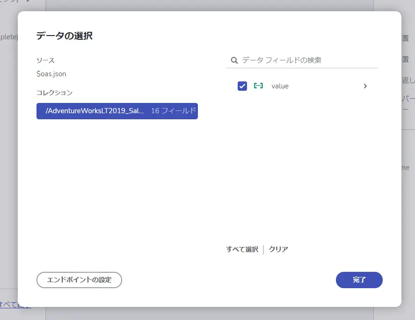This screenshot has width=415, height=320.
Task: Click the データの選択 dialog title
Action: (x=64, y=36)
